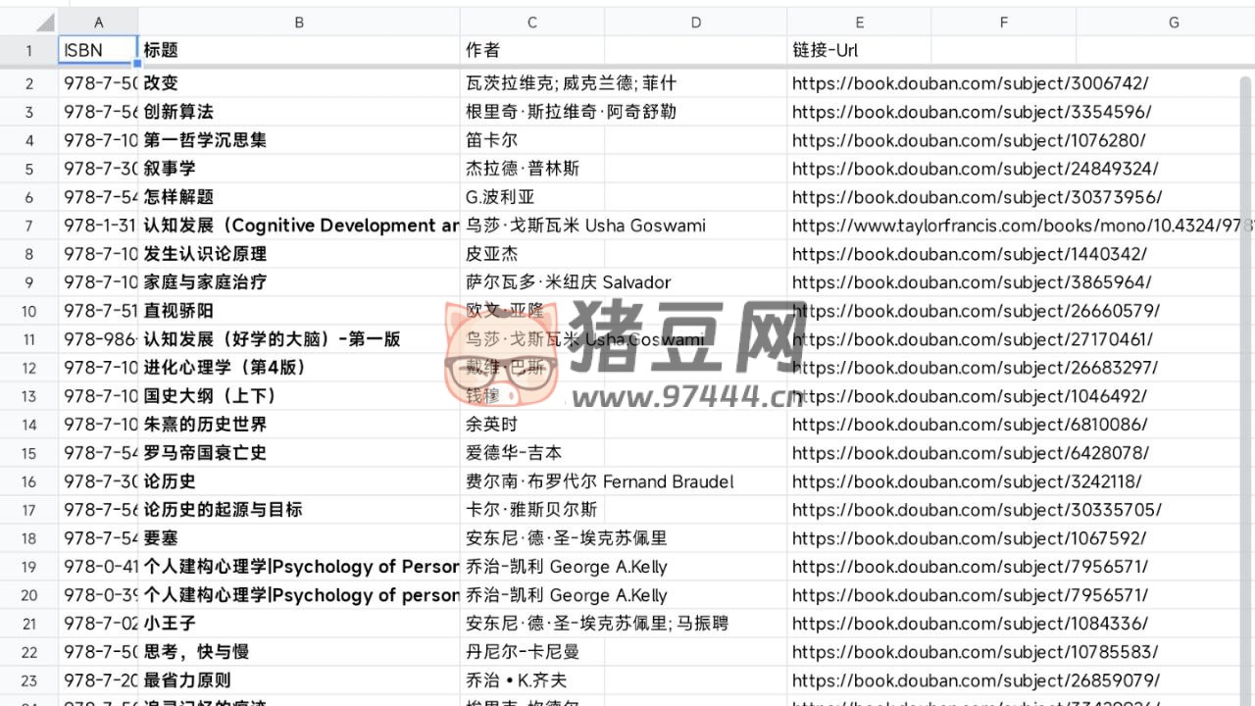Select row 19 by clicking its row number
Screen dimensions: 1255x706
point(28,567)
